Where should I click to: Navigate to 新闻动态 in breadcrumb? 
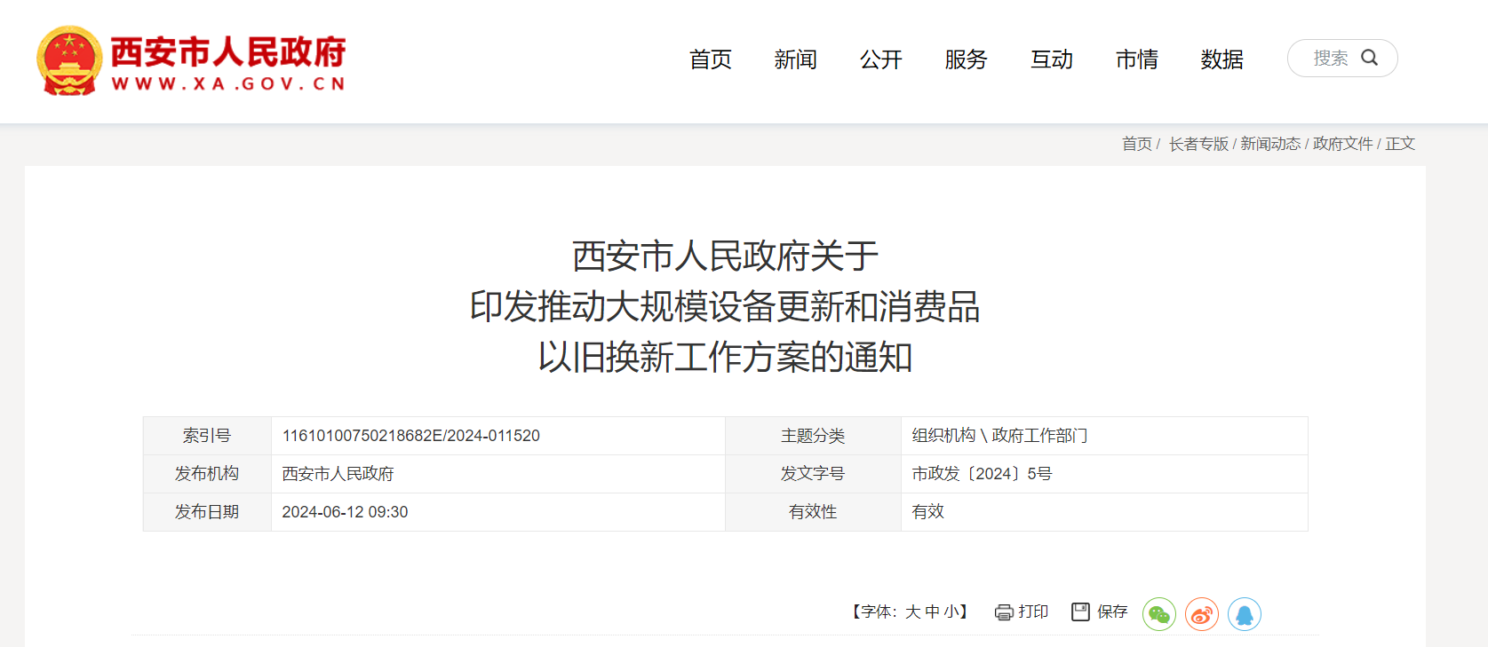pyautogui.click(x=1270, y=144)
